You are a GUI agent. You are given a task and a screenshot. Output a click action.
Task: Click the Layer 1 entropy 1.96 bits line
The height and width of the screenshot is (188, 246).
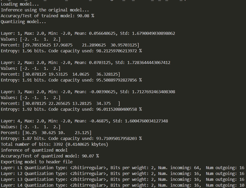pos(71,51)
